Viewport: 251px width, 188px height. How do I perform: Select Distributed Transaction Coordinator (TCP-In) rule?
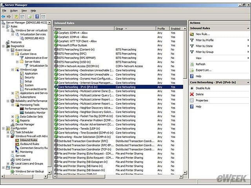[x=118, y=150]
